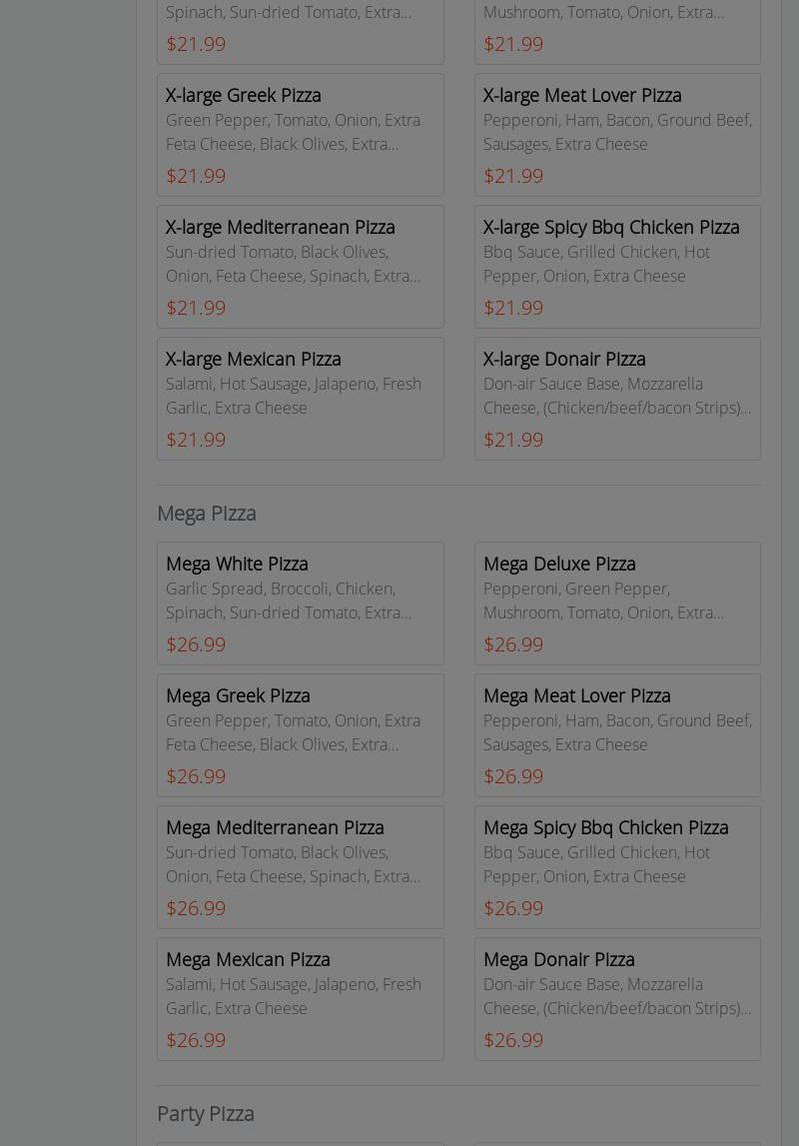The height and width of the screenshot is (1146, 799).
Task: Pick the X-large Spicy Bbq Chicken Pizza
Action: pos(617,267)
